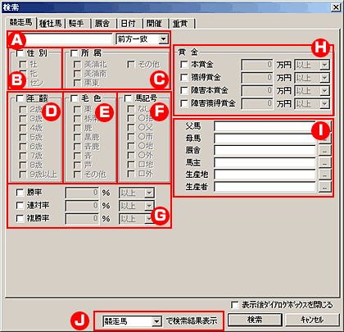Tick the 勝率 checkbox

click(20, 193)
